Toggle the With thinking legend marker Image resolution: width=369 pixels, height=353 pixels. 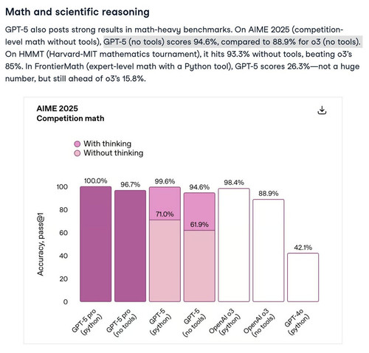[77, 144]
